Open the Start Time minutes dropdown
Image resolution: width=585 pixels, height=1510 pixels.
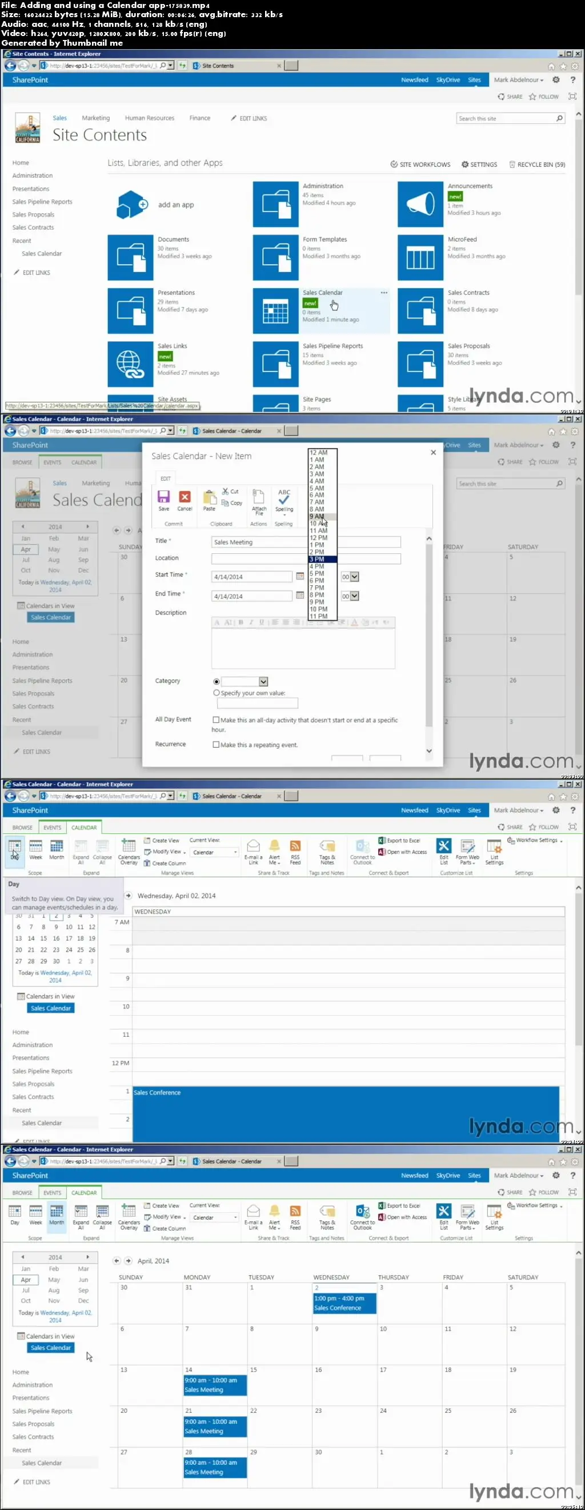coord(350,577)
